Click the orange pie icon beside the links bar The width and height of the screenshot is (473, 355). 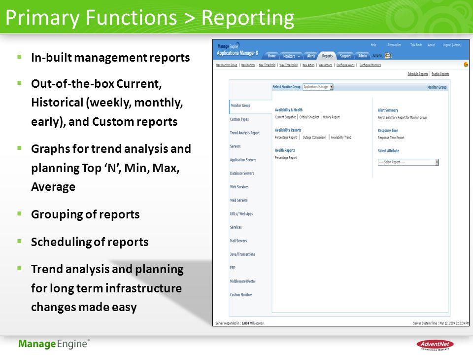coord(466,65)
